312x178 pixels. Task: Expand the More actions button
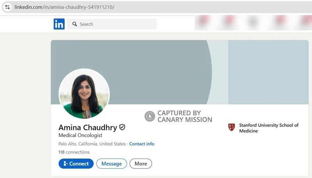point(141,164)
